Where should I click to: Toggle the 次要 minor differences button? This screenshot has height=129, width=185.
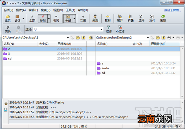[x=83, y=19]
